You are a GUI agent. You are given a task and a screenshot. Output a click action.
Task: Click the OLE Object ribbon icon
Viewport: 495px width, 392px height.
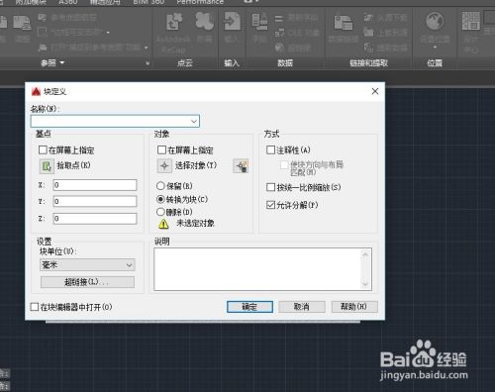279,33
